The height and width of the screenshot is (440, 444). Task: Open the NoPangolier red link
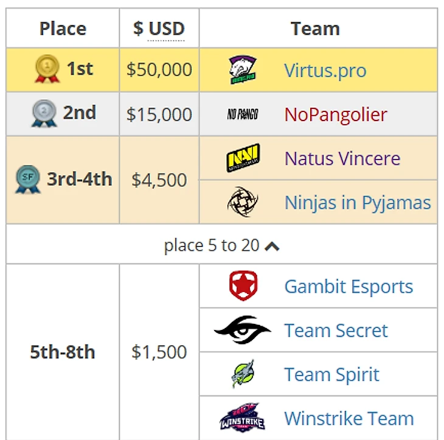click(x=335, y=114)
